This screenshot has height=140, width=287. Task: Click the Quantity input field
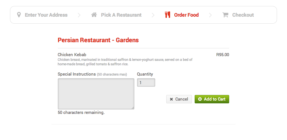pyautogui.click(x=146, y=82)
